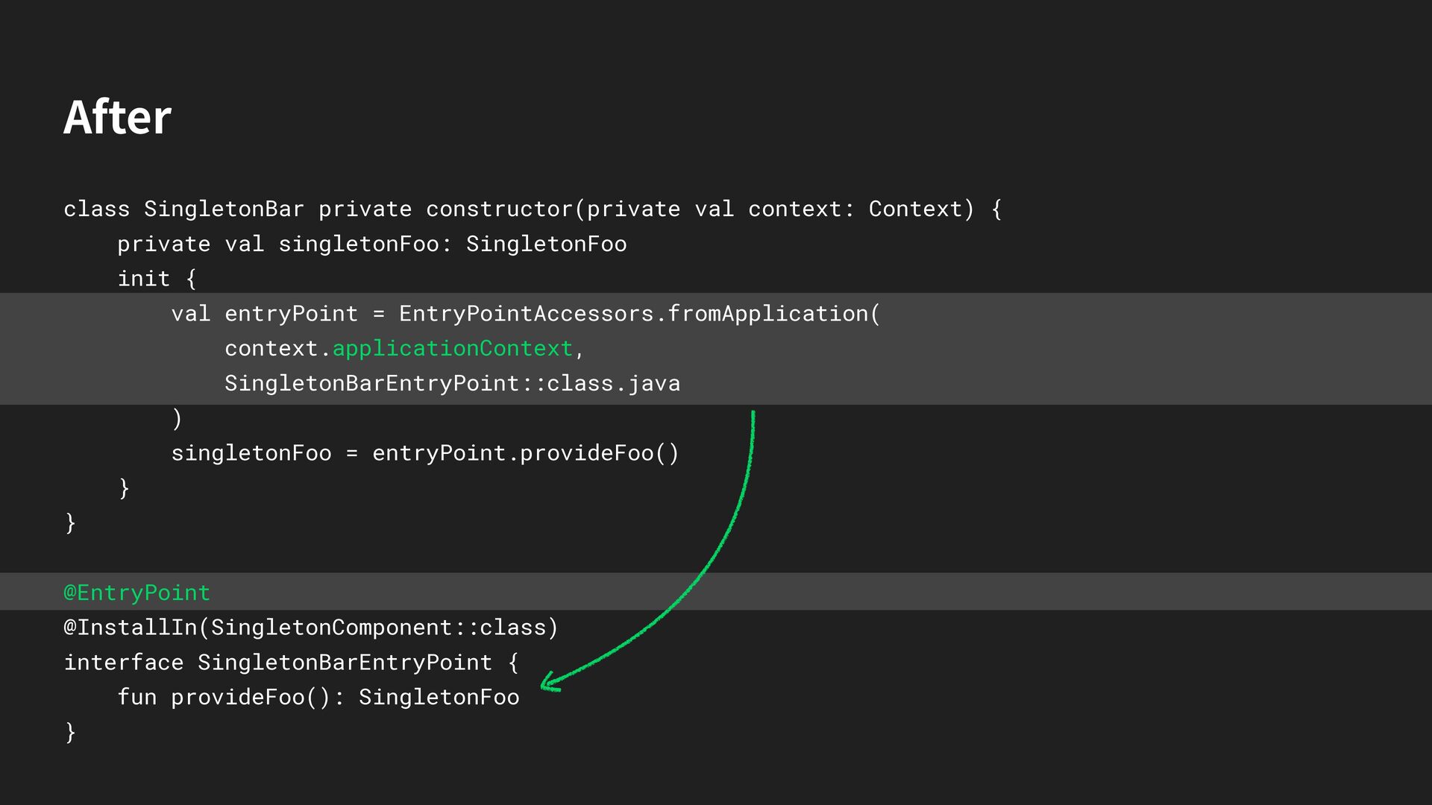Click the closing parenthesis below SingletonBarEntryPoint::class.java
1432x805 pixels.
[177, 418]
